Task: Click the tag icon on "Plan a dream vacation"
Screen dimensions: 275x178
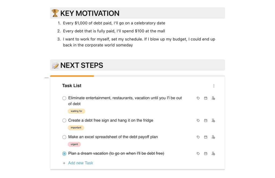Action: coord(198,153)
